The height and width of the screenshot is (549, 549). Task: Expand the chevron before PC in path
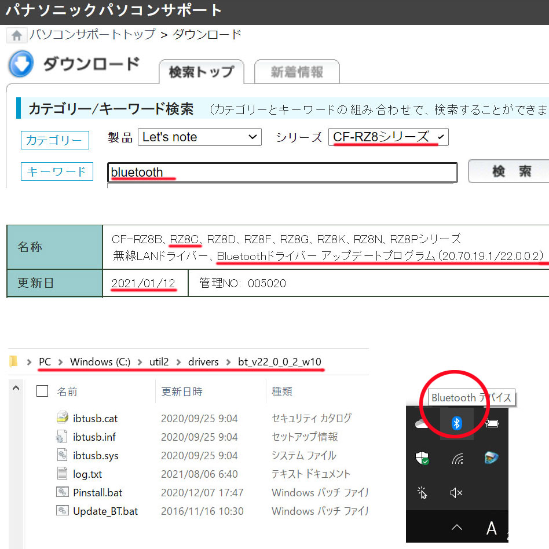pyautogui.click(x=30, y=362)
